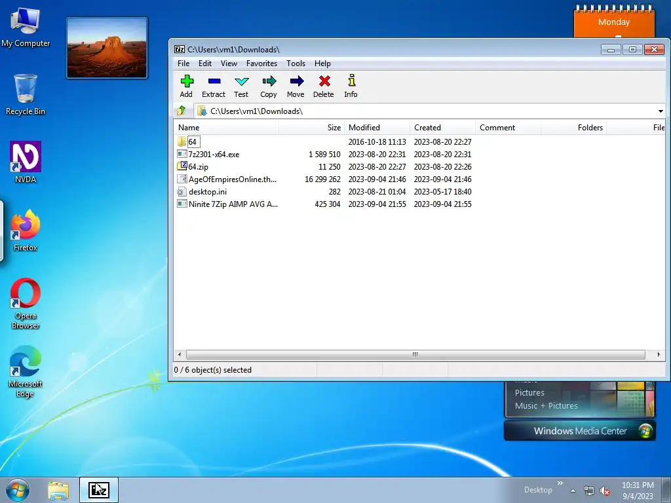Click the Copy toolbar icon
The image size is (671, 503).
pos(269,81)
